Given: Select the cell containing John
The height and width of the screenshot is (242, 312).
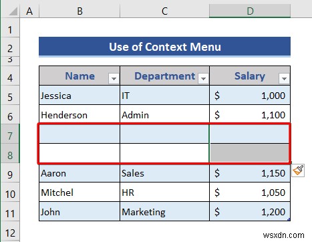Looking at the screenshot, I should (80, 212).
